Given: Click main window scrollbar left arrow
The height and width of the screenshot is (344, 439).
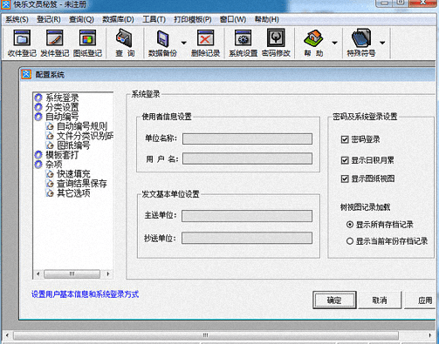Looking at the screenshot, I should pos(7,335).
